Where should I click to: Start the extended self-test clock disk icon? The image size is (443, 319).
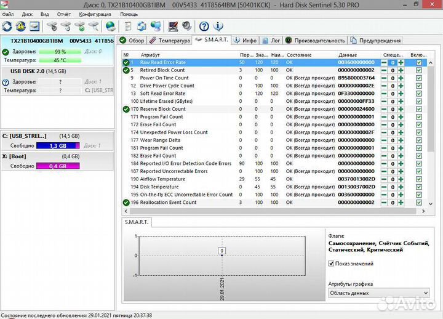click(x=66, y=26)
